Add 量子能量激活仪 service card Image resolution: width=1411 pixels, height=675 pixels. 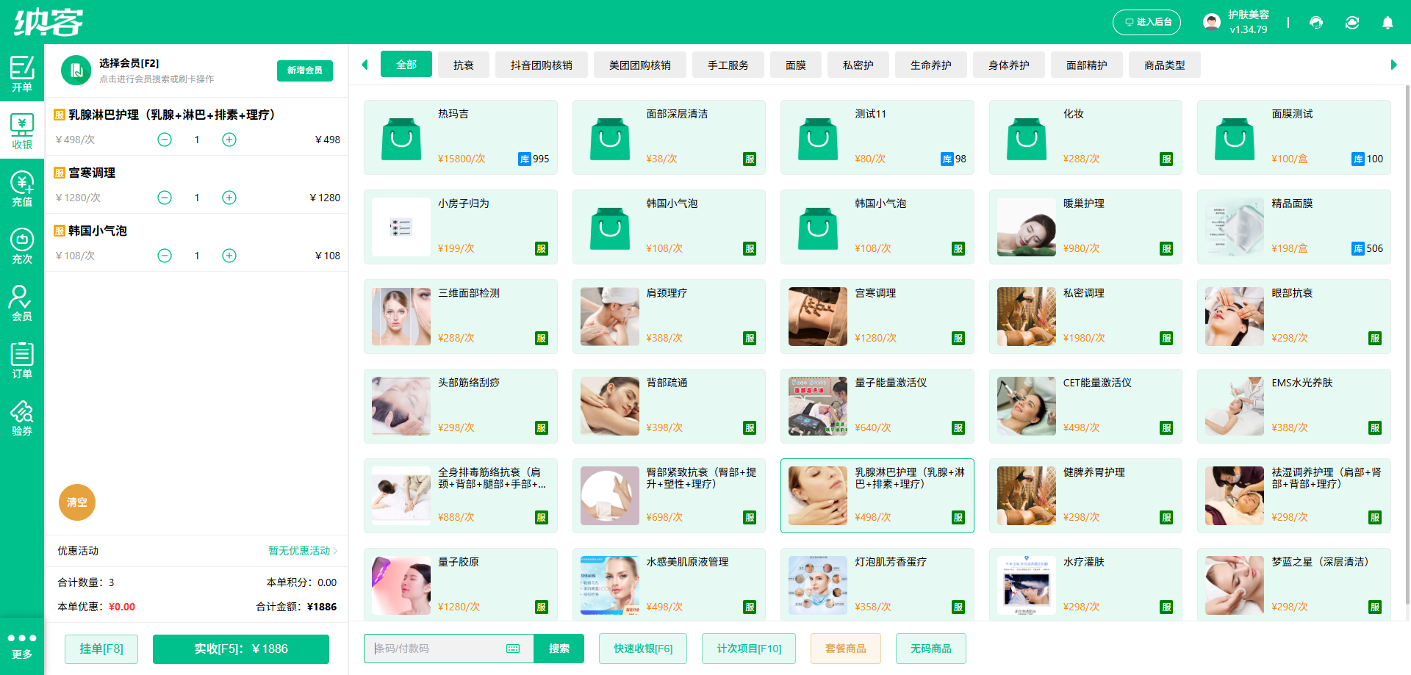pyautogui.click(x=877, y=406)
